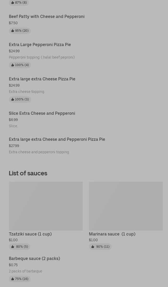Open Extra large extra Cheese Pizza Pie
The image size is (168, 287).
(x=42, y=79)
